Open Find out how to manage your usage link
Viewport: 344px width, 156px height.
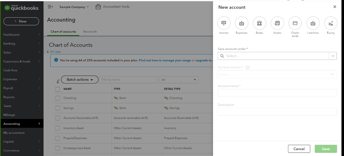[x=165, y=60]
